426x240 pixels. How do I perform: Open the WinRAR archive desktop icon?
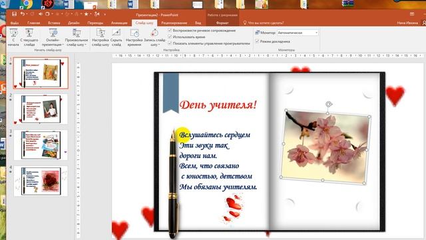point(347,3)
